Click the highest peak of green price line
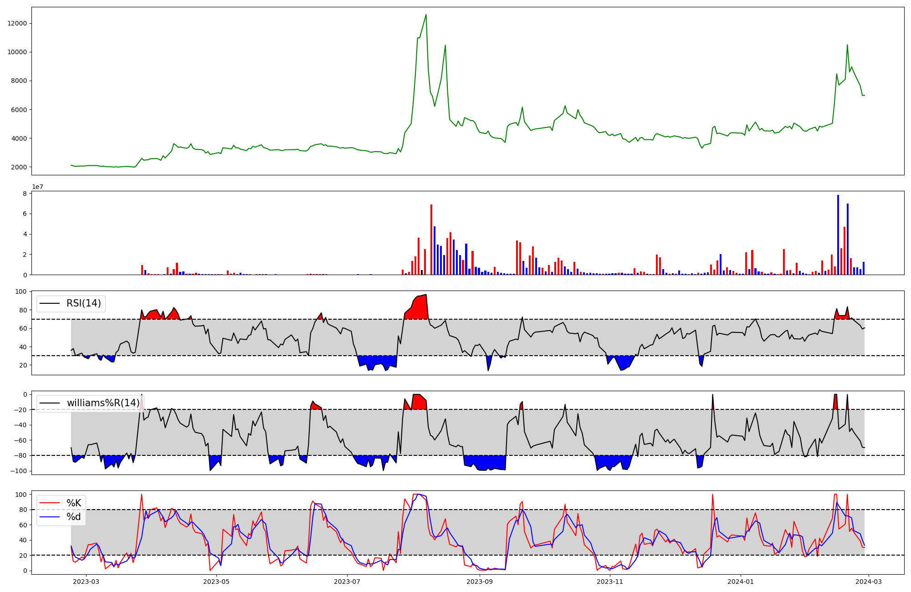Viewport: 911px width, 592px height. coord(426,15)
